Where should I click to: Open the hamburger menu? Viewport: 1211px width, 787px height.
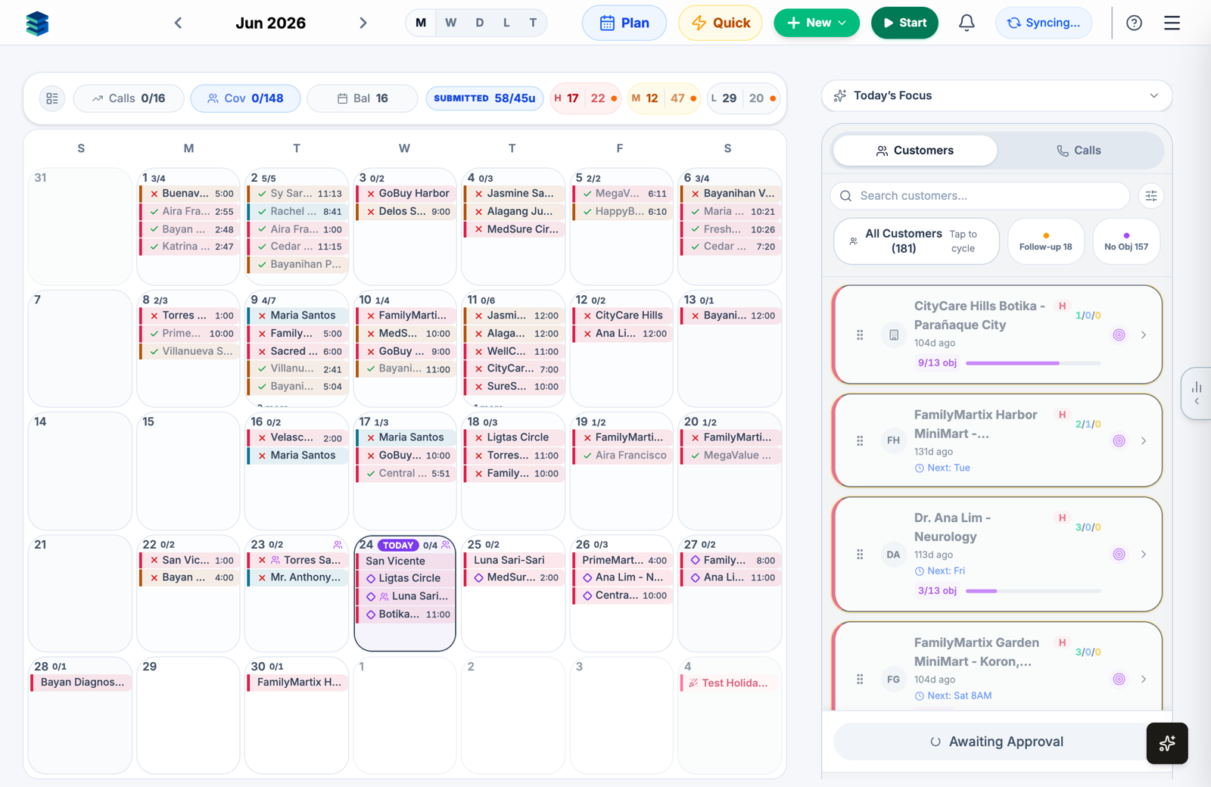(1172, 23)
